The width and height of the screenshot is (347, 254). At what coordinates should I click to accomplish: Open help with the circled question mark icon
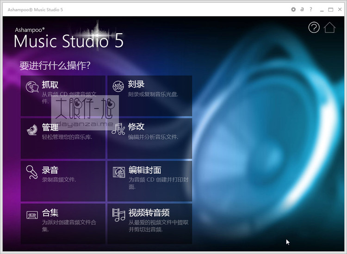coord(314,27)
